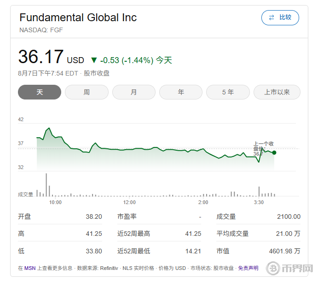Click the green end-point dot on chart

pos(274,152)
